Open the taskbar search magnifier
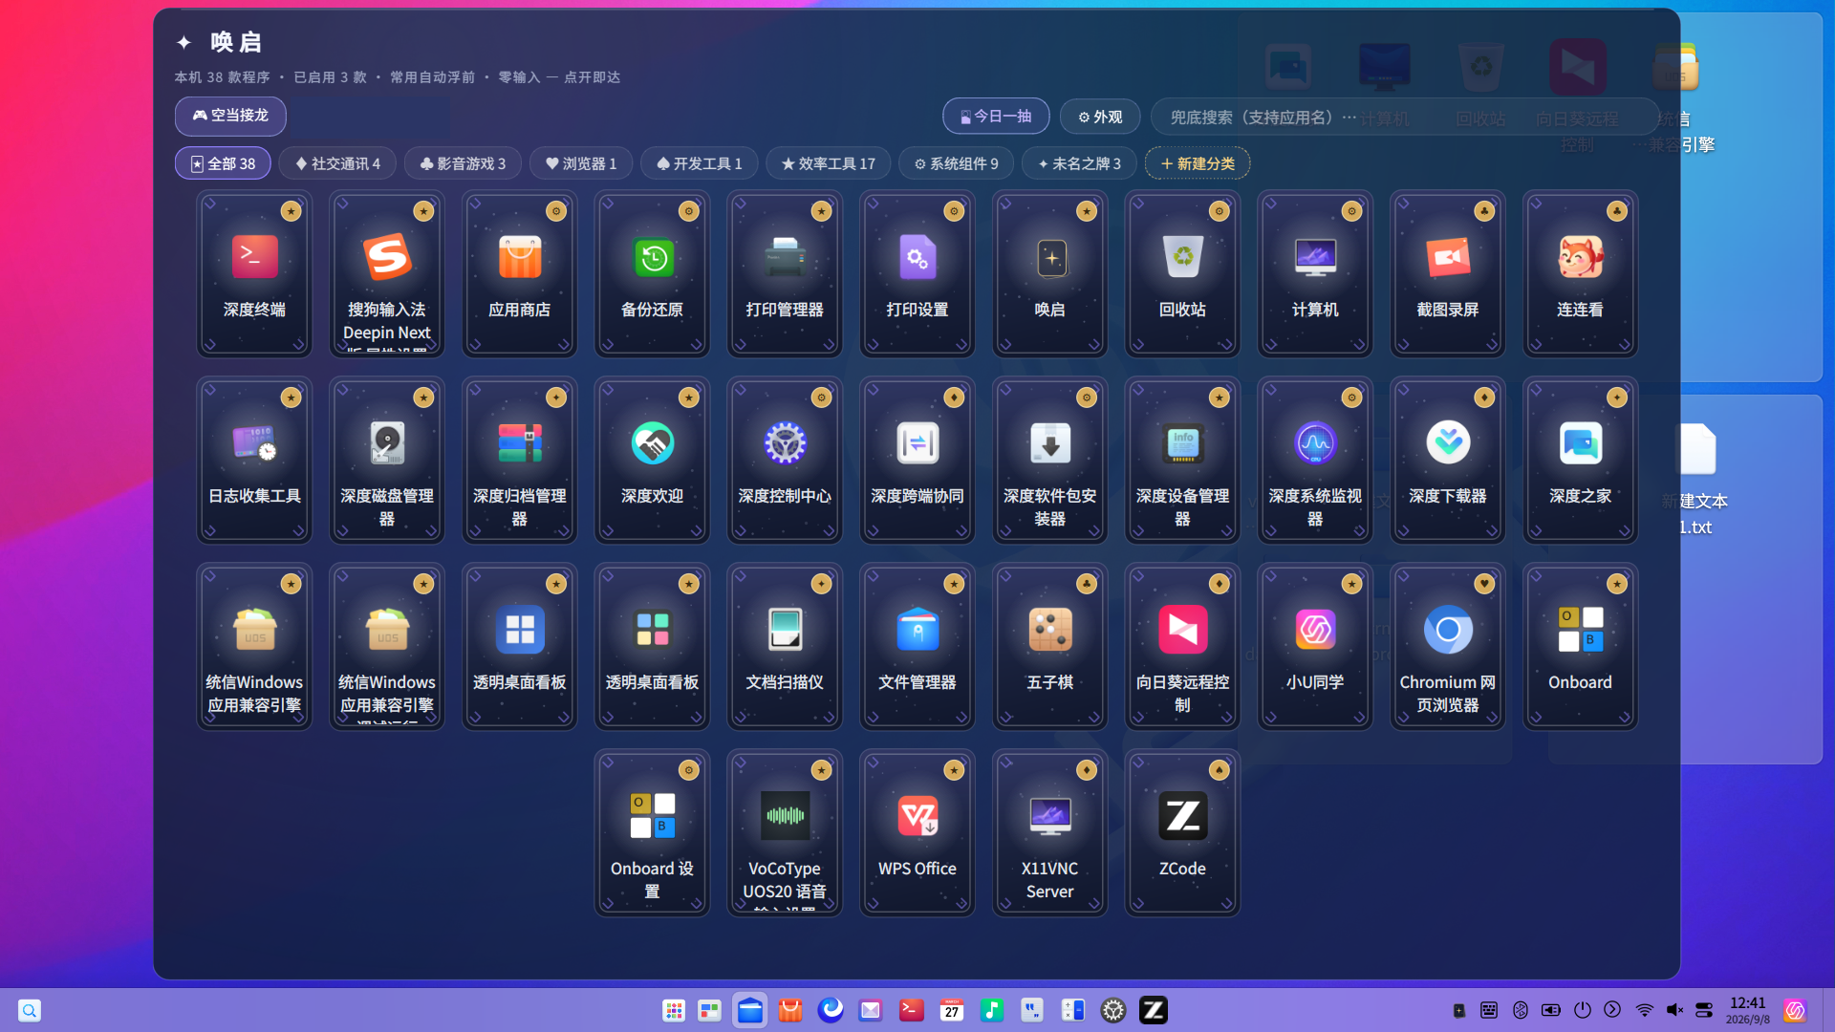Image resolution: width=1835 pixels, height=1032 pixels. coord(30,1010)
